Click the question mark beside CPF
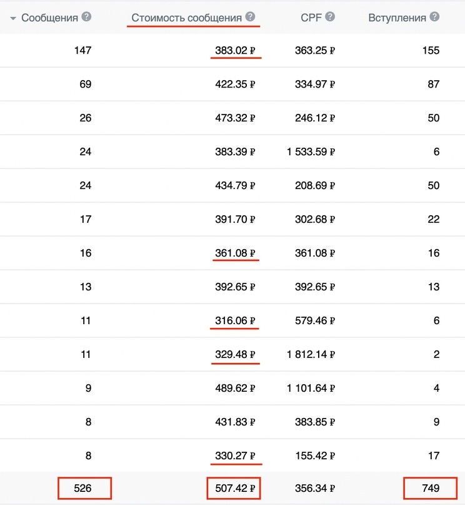The height and width of the screenshot is (505, 465). 330,17
